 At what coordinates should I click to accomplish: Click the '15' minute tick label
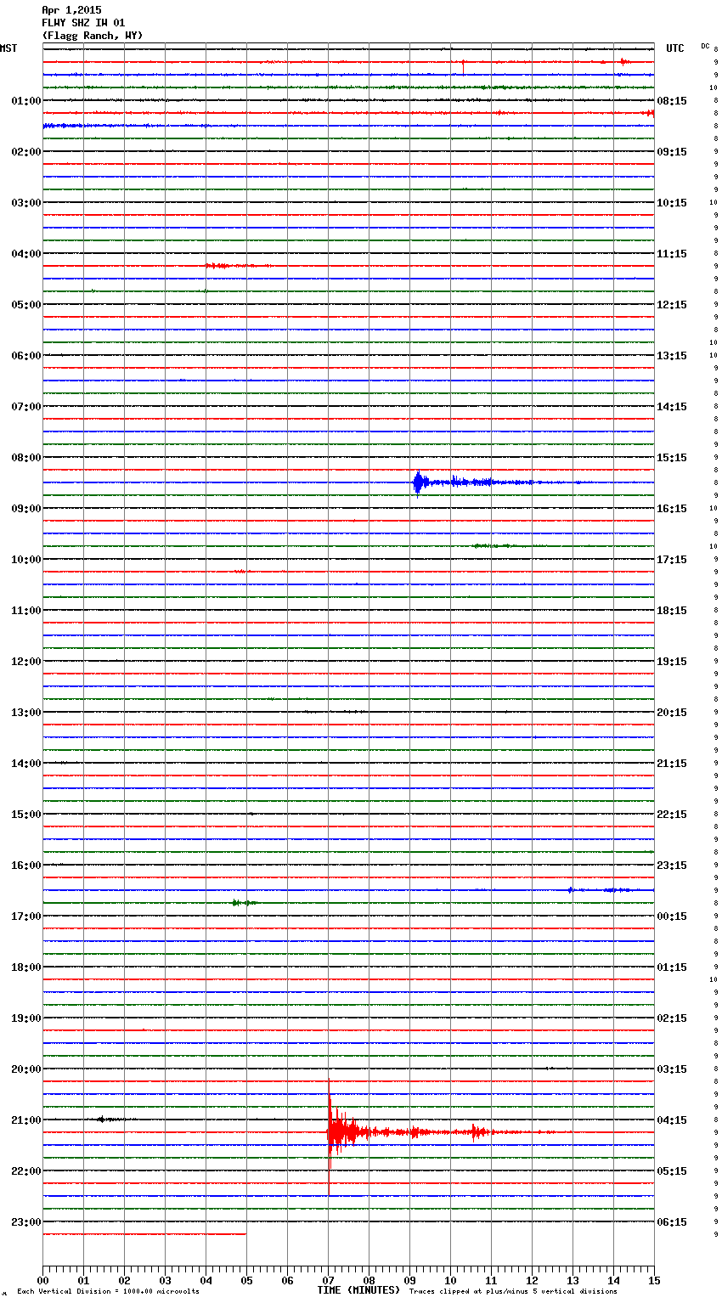(x=654, y=1280)
